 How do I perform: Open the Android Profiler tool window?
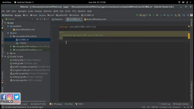coord(38,104)
